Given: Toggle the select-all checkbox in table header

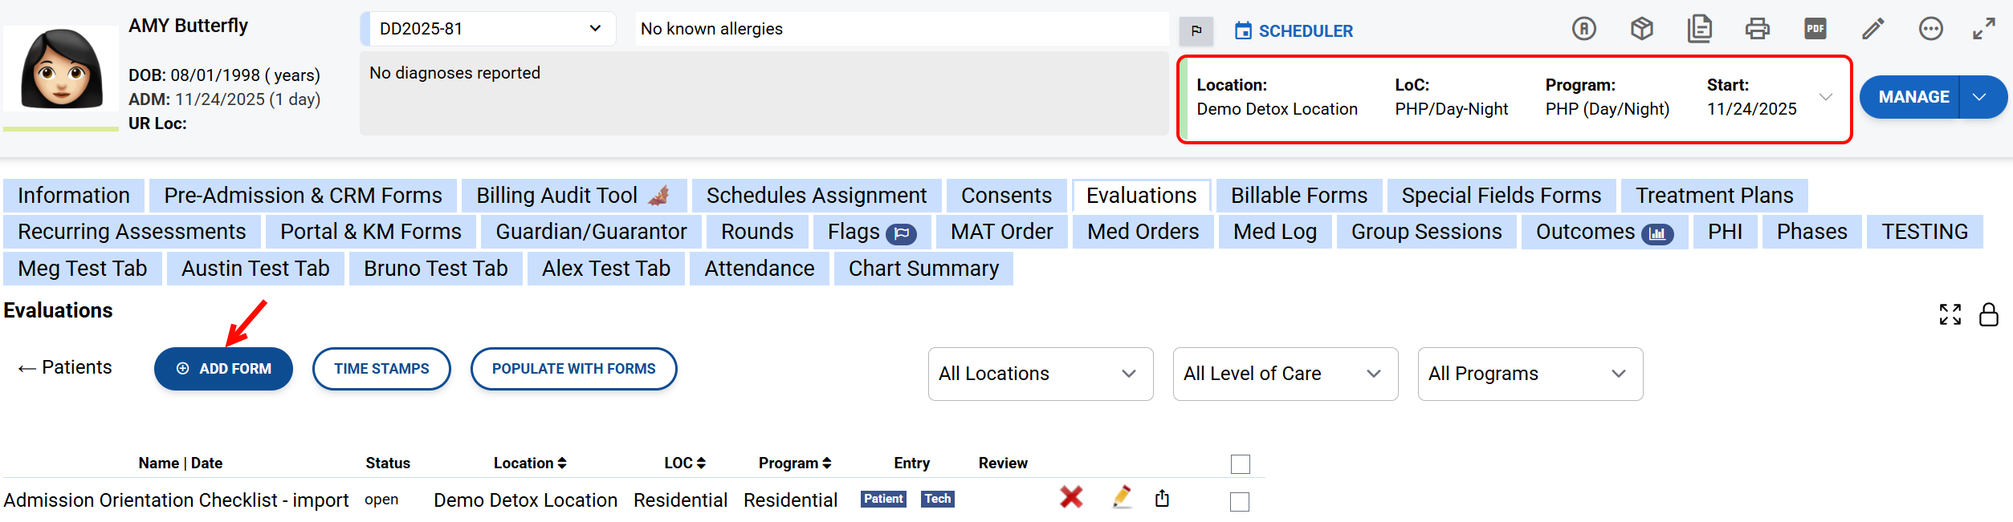Looking at the screenshot, I should click(x=1240, y=463).
